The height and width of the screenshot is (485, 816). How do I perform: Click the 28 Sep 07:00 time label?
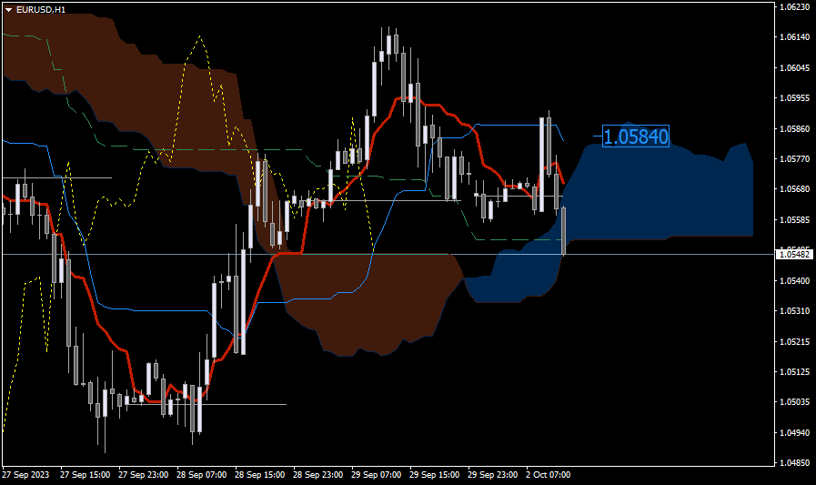tap(201, 475)
